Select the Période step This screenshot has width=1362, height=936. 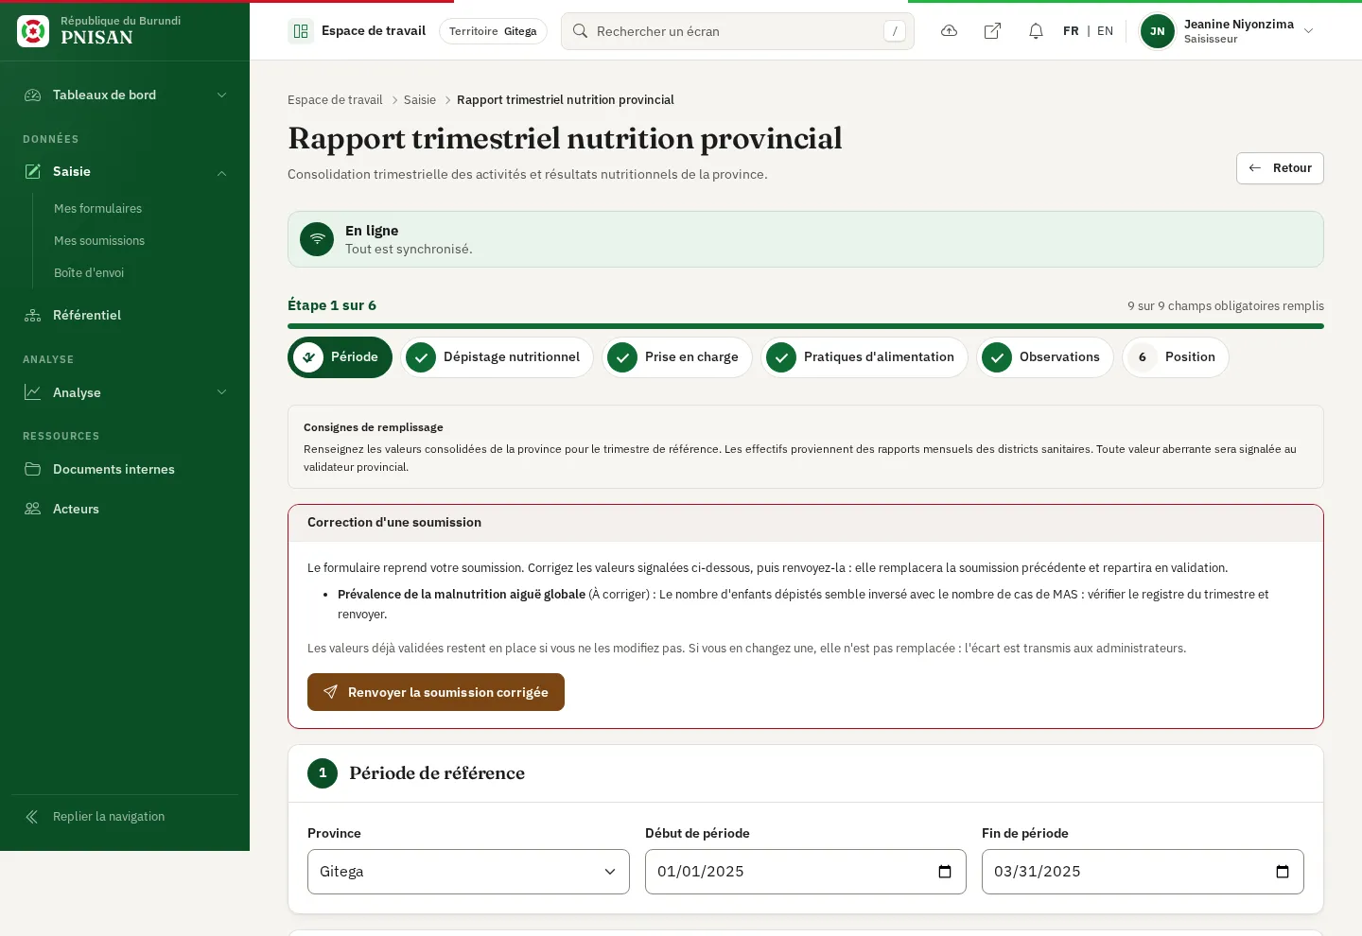click(340, 357)
